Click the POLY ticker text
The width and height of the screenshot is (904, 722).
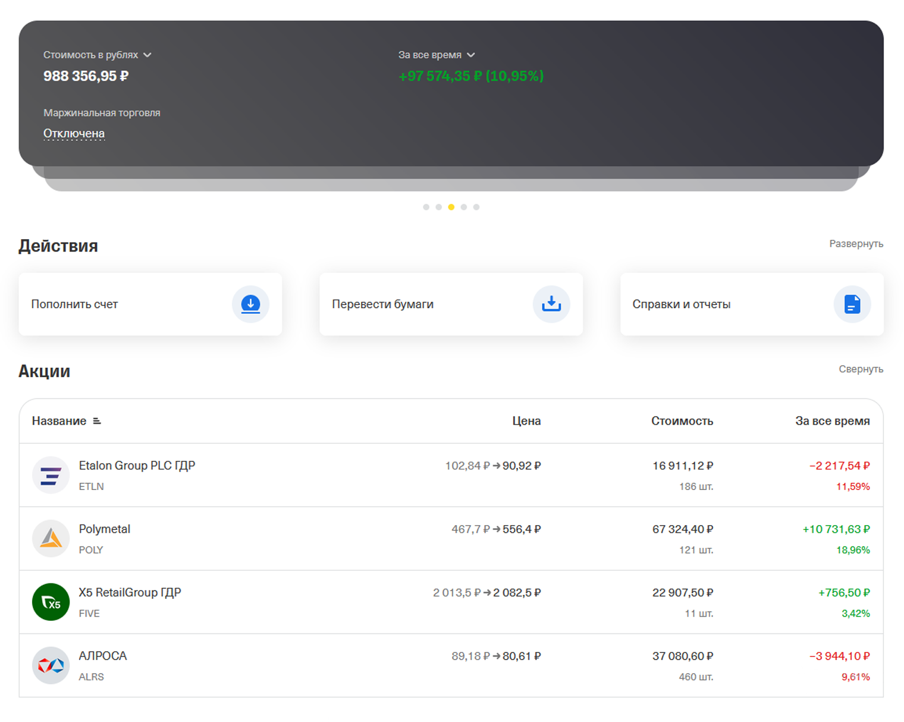pyautogui.click(x=91, y=550)
